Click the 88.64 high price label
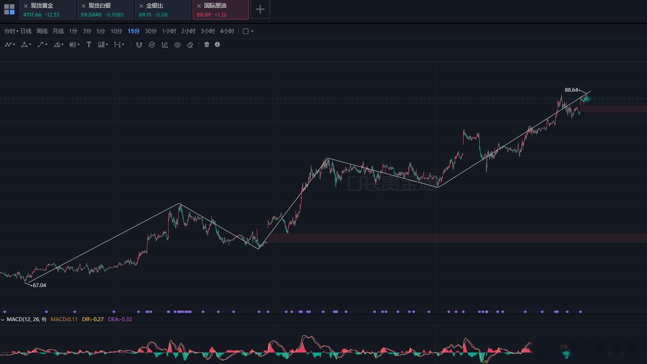 pos(571,90)
